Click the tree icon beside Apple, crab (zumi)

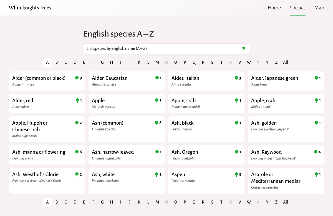(316, 100)
